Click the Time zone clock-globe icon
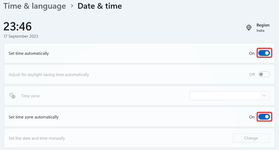This screenshot has width=279, height=150. click(12, 95)
